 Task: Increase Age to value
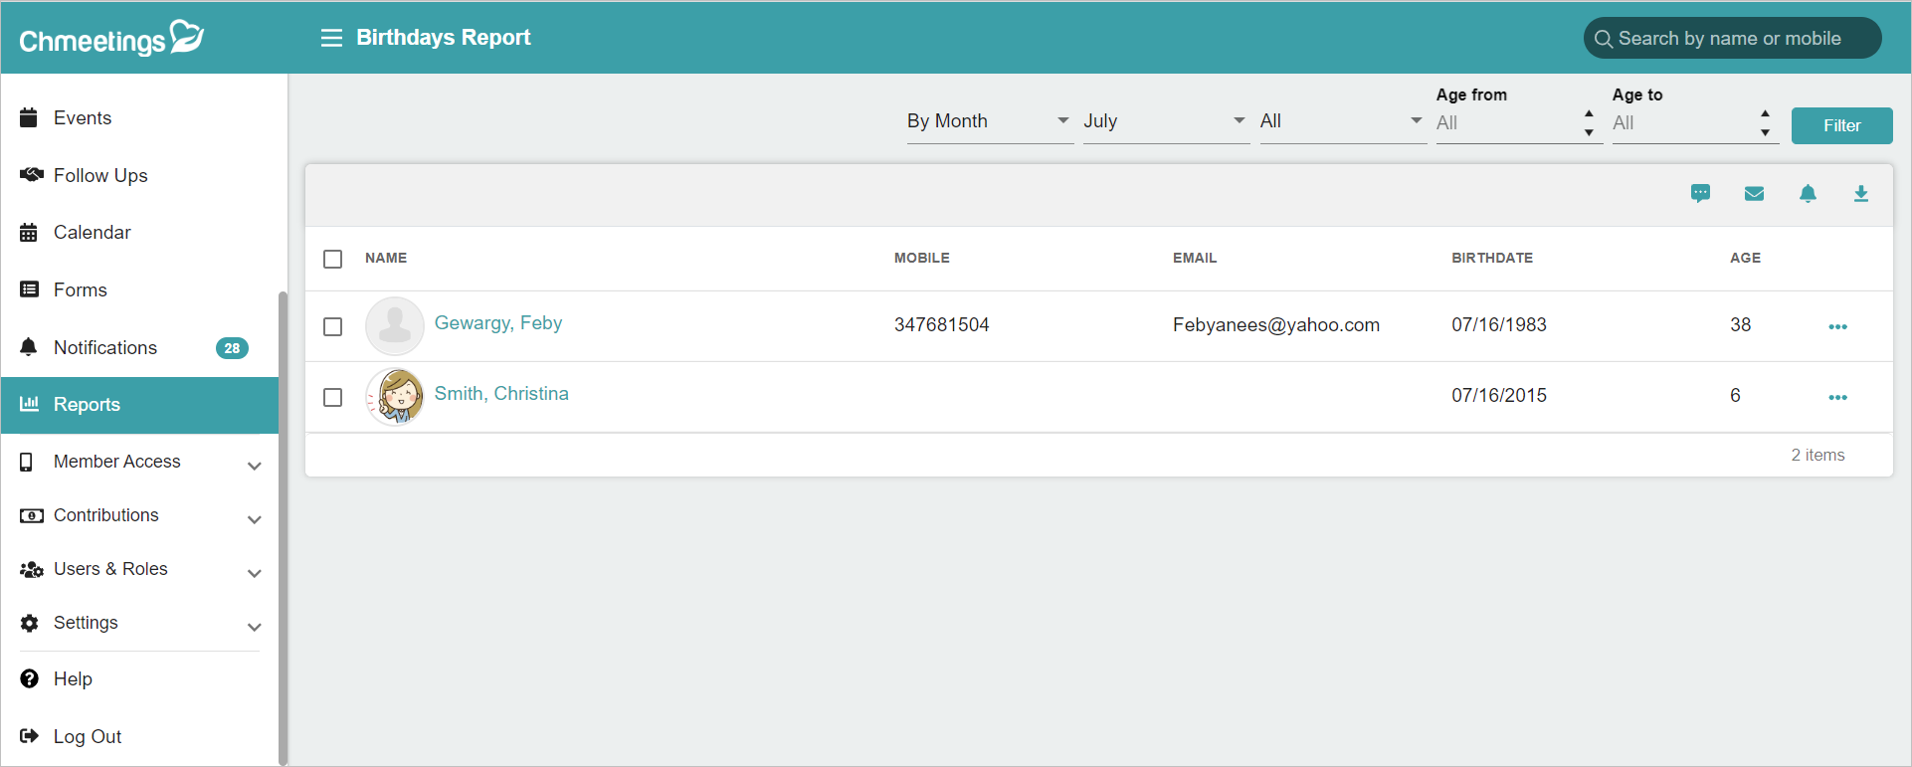pos(1765,113)
